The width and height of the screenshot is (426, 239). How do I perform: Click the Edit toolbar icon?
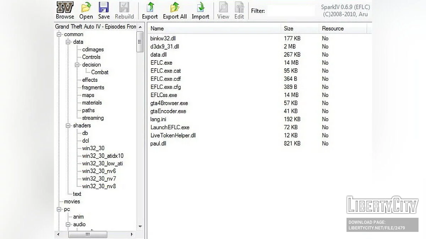point(239,7)
